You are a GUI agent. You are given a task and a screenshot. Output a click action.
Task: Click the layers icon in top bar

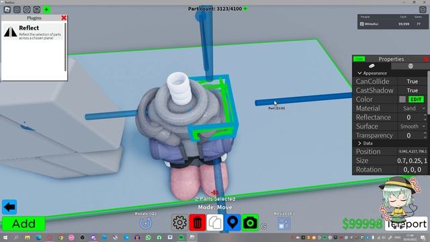click(37, 9)
